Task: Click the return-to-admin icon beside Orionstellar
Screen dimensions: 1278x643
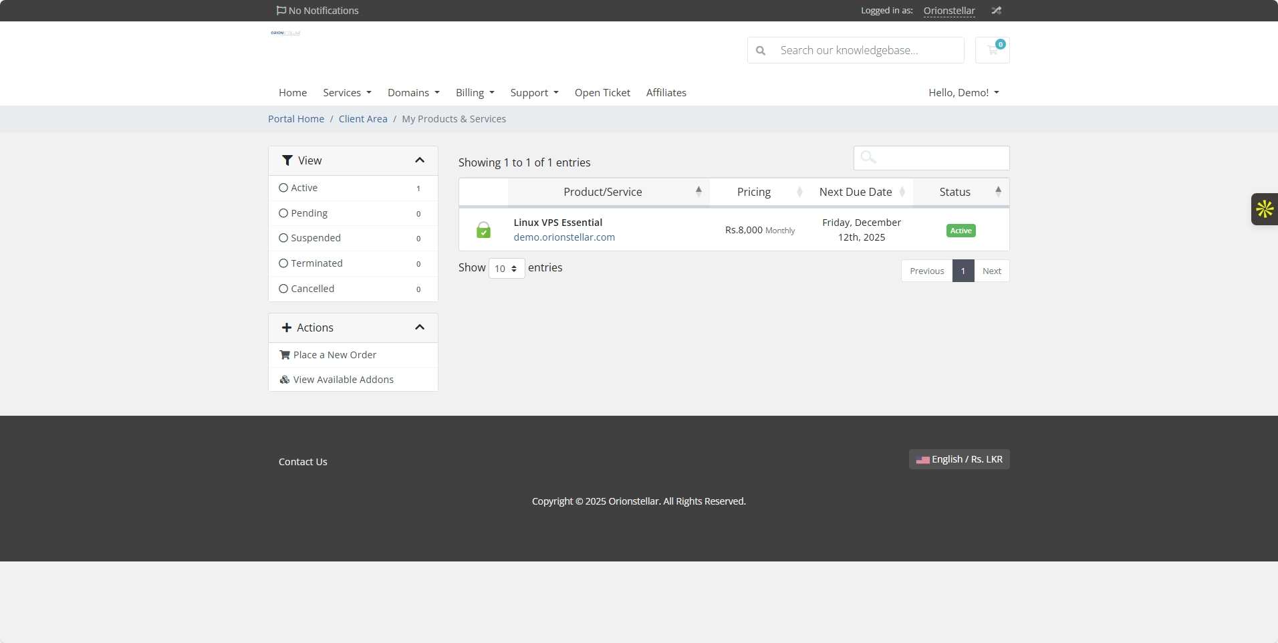Action: (x=996, y=11)
